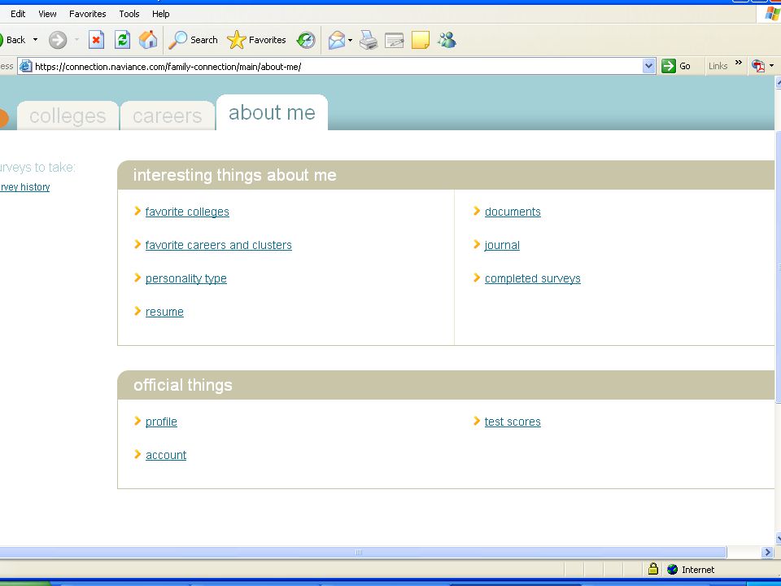
Task: Open the Favorites menu
Action: (88, 14)
